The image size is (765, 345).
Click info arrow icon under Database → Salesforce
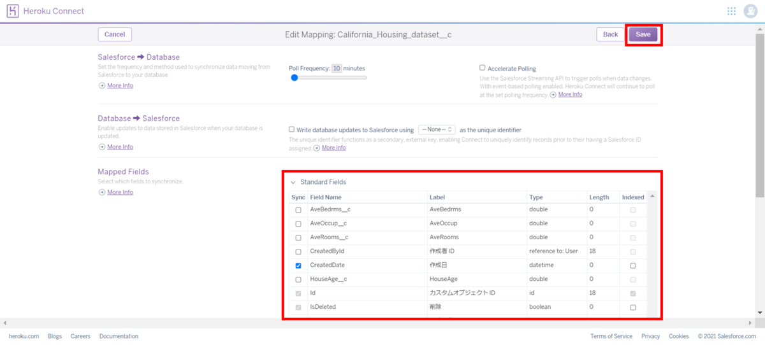[x=101, y=147]
